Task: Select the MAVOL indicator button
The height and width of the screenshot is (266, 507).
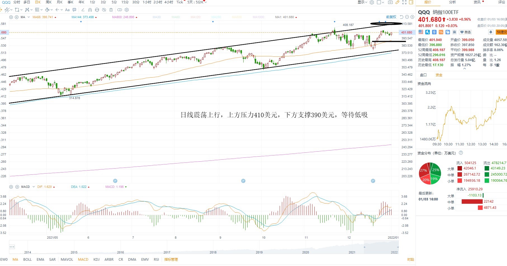Action: coord(67,260)
